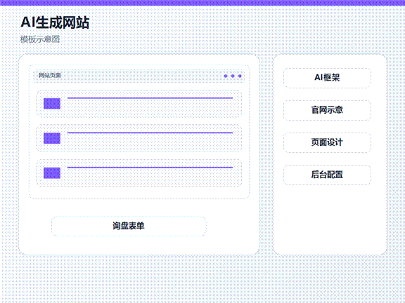Image resolution: width=405 pixels, height=303 pixels.
Task: Select the AI框架 button
Action: click(x=327, y=78)
